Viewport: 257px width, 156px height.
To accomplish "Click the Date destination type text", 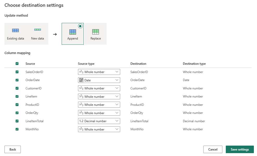I will click(186, 80).
